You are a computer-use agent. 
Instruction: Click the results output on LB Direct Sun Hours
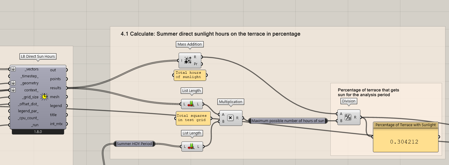pyautogui.click(x=56, y=88)
